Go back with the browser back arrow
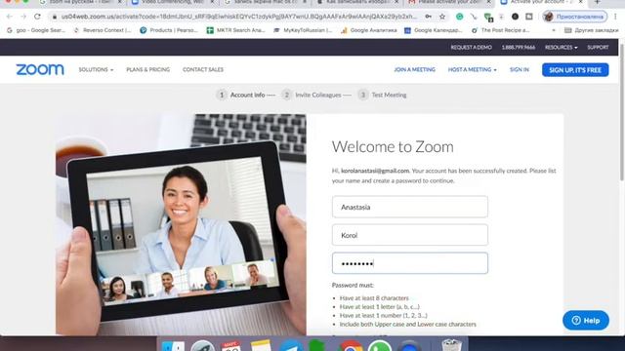 (x=9, y=17)
